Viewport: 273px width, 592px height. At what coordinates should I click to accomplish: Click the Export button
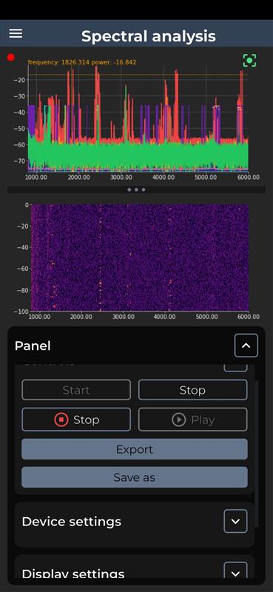click(x=135, y=449)
